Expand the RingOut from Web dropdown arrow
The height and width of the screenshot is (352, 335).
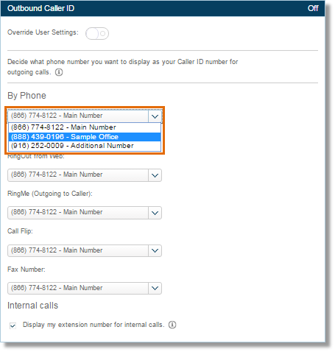[155, 175]
